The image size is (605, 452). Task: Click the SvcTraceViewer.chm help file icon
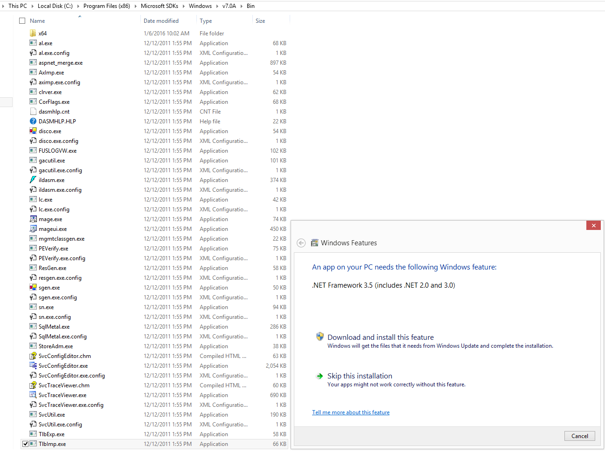tap(33, 385)
